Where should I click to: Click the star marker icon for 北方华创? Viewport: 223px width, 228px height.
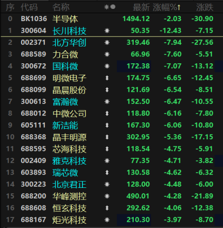point(107,43)
